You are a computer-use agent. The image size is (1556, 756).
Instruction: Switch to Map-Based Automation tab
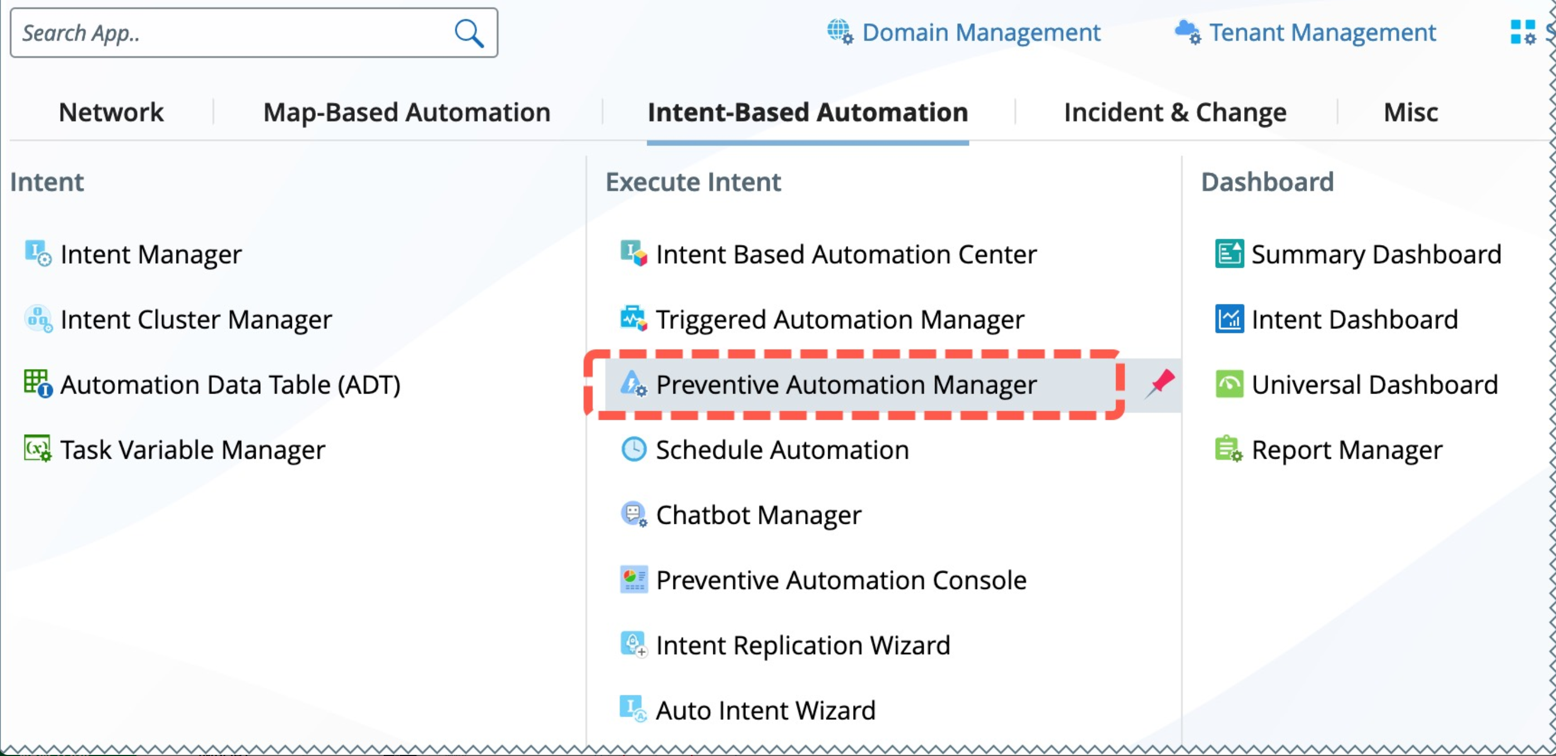pos(407,112)
